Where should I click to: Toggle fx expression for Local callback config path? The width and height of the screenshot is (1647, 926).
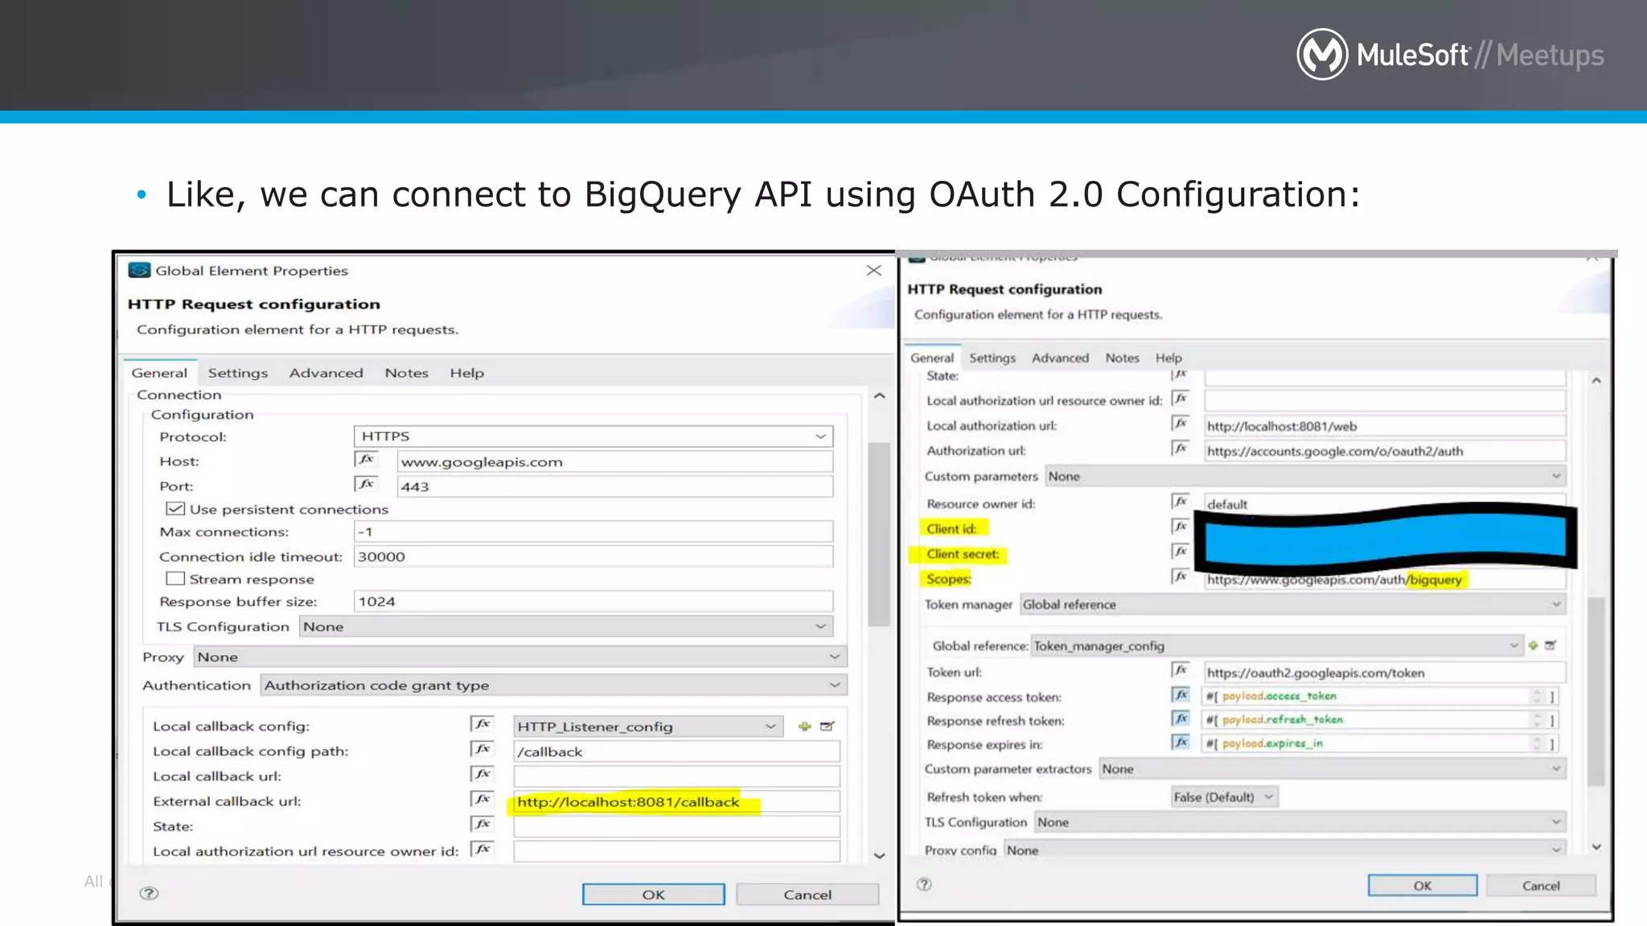point(482,749)
